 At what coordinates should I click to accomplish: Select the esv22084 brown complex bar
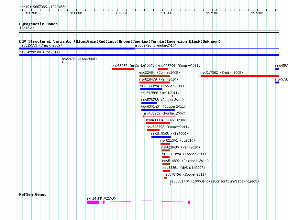(155, 76)
